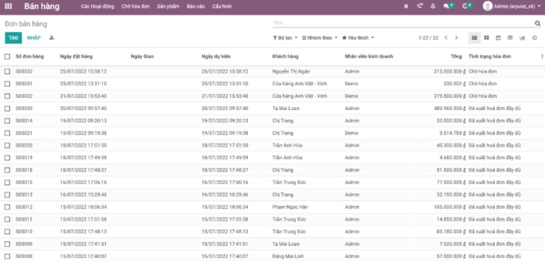Select checkbox for order S00022

click(x=7, y=96)
